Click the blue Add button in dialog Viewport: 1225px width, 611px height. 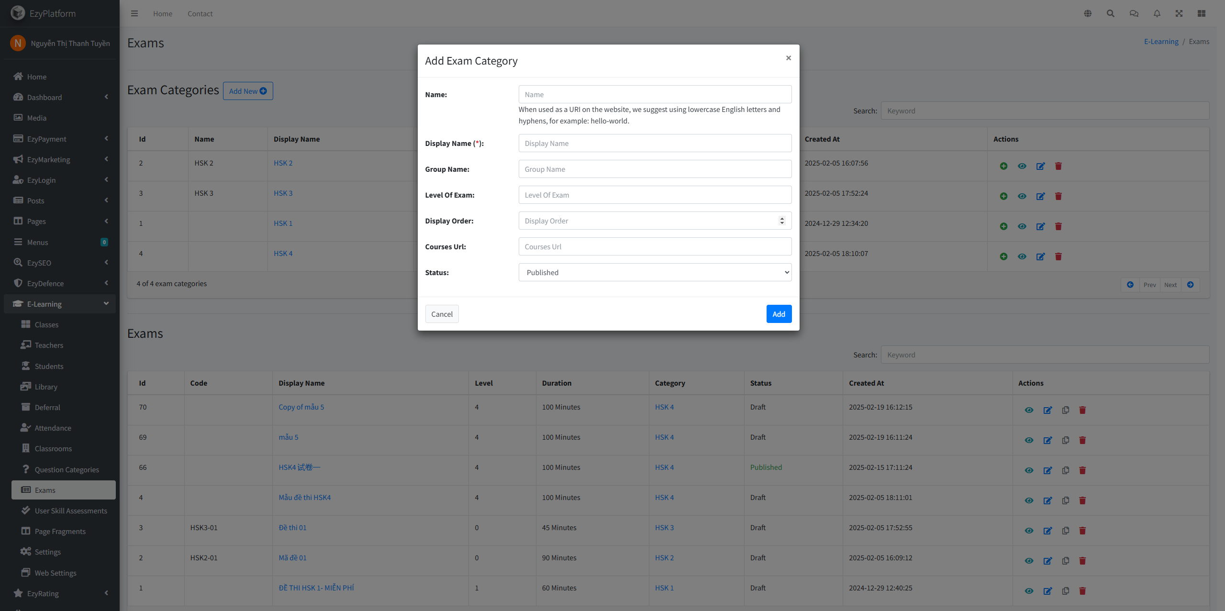779,314
